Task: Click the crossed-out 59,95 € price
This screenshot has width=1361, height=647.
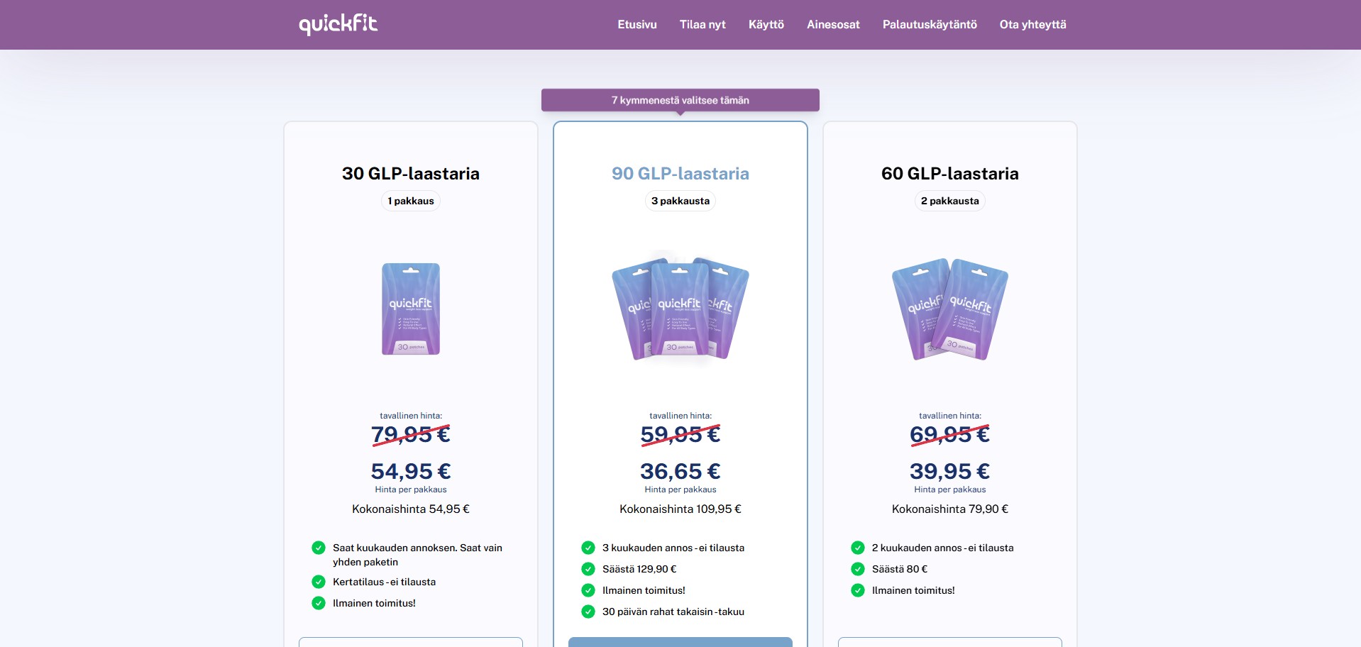Action: (x=680, y=434)
